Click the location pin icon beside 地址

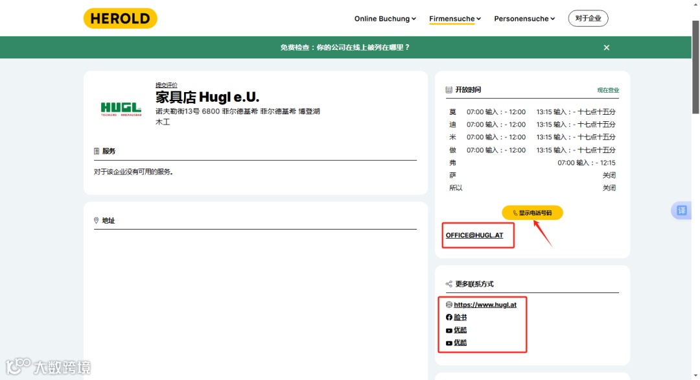point(96,220)
